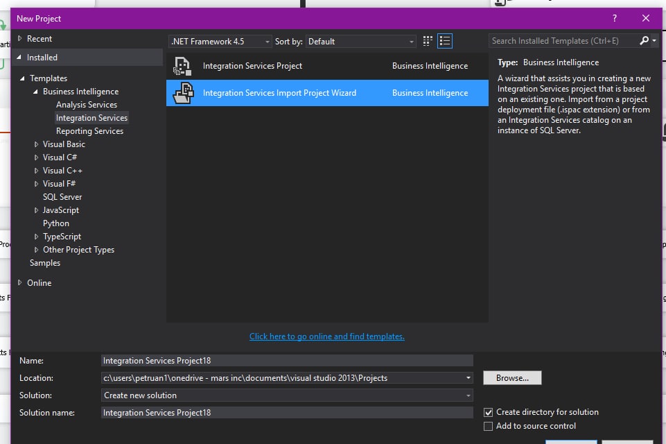Click the Online label

point(39,283)
